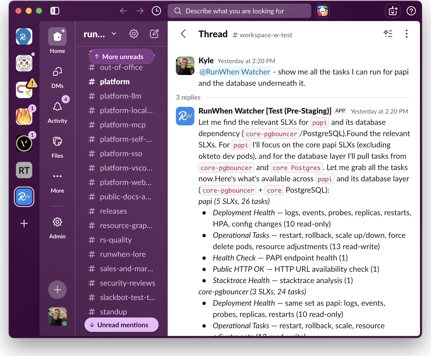The height and width of the screenshot is (356, 431).
Task: Go forward with the right arrow
Action: click(140, 11)
